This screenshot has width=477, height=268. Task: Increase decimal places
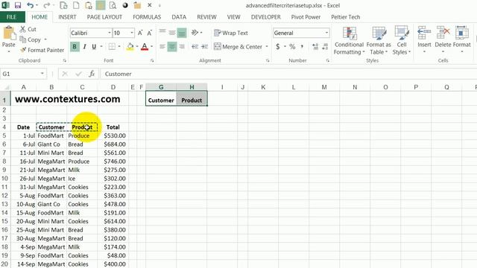pyautogui.click(x=315, y=46)
